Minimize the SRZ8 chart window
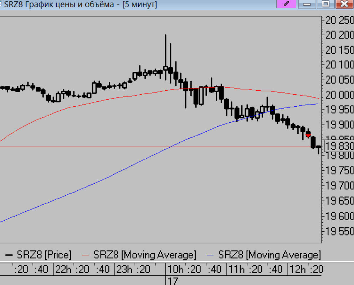354x285 pixels. click(307, 4)
